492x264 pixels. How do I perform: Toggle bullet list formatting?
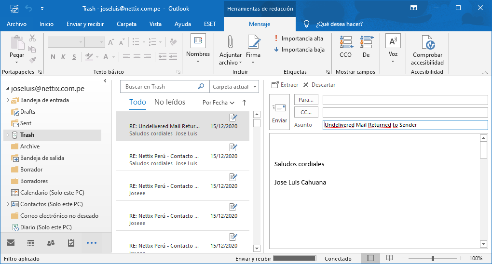coord(136,42)
